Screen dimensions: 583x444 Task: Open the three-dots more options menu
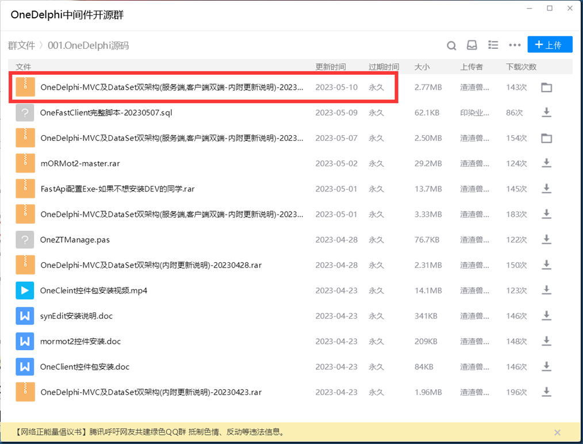click(x=515, y=45)
